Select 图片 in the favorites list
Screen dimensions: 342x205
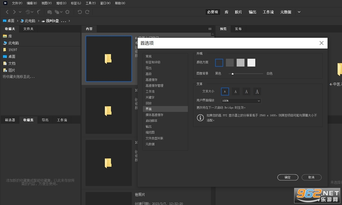coord(9,70)
